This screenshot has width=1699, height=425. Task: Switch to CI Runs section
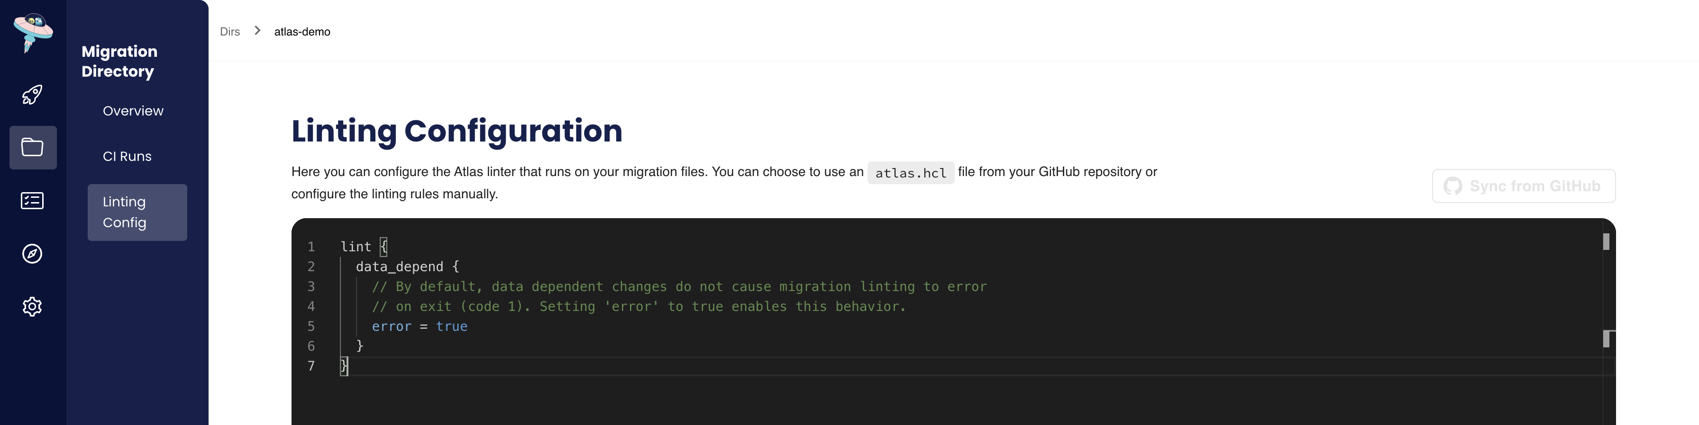(x=127, y=156)
